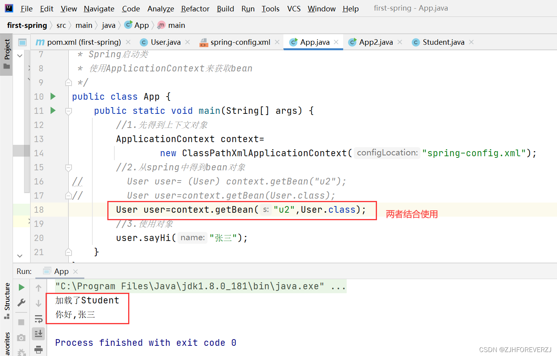Open the View menu
Image resolution: width=557 pixels, height=356 pixels.
pyautogui.click(x=69, y=9)
